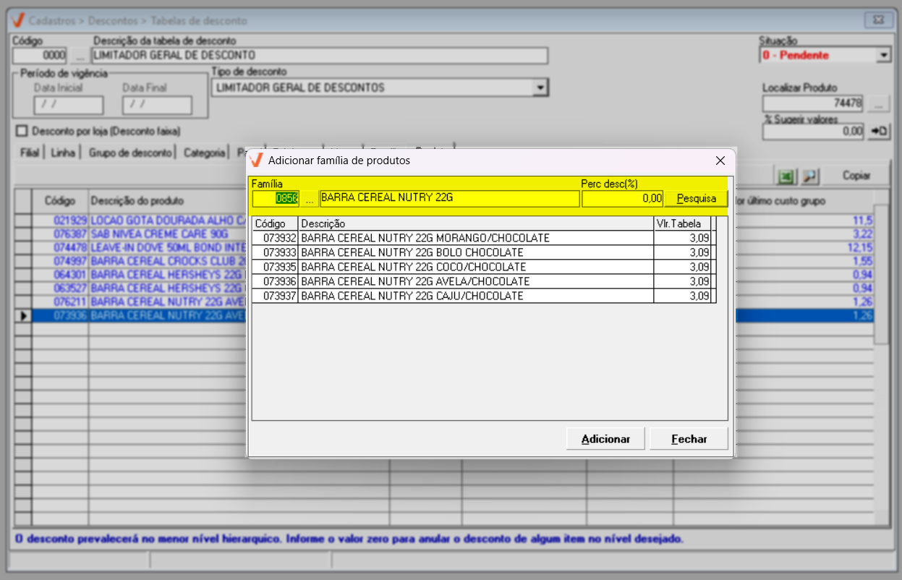Click the Data Inicial date field
This screenshot has height=580, width=902.
[x=69, y=106]
